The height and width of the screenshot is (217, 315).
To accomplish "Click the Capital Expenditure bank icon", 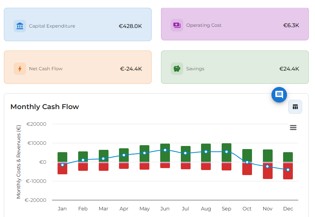I will [19, 26].
